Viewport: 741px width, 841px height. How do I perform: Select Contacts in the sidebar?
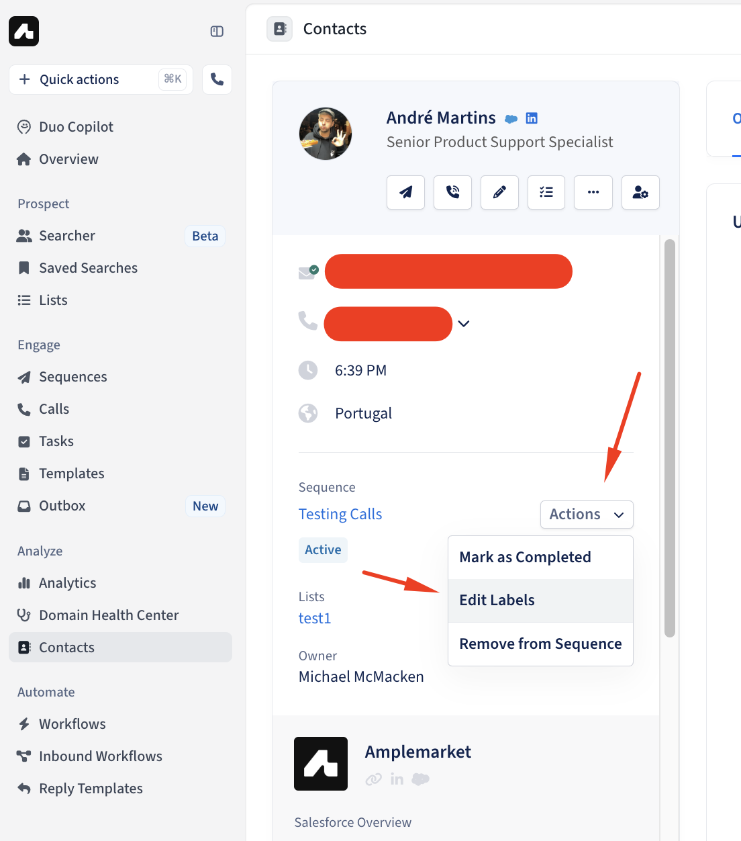[x=121, y=648]
